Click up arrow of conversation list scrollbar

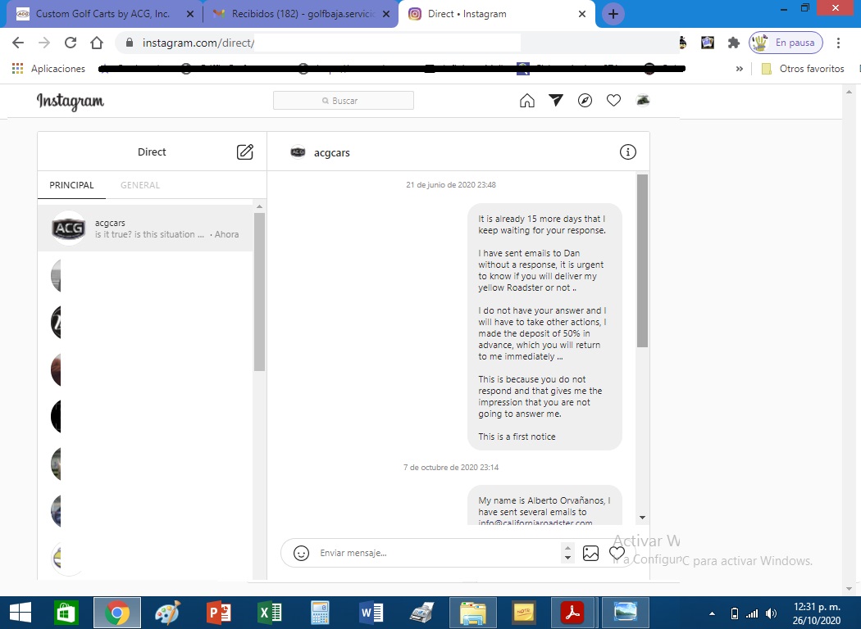point(260,206)
